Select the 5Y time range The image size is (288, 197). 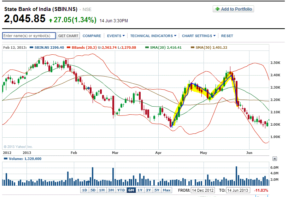(x=157, y=190)
